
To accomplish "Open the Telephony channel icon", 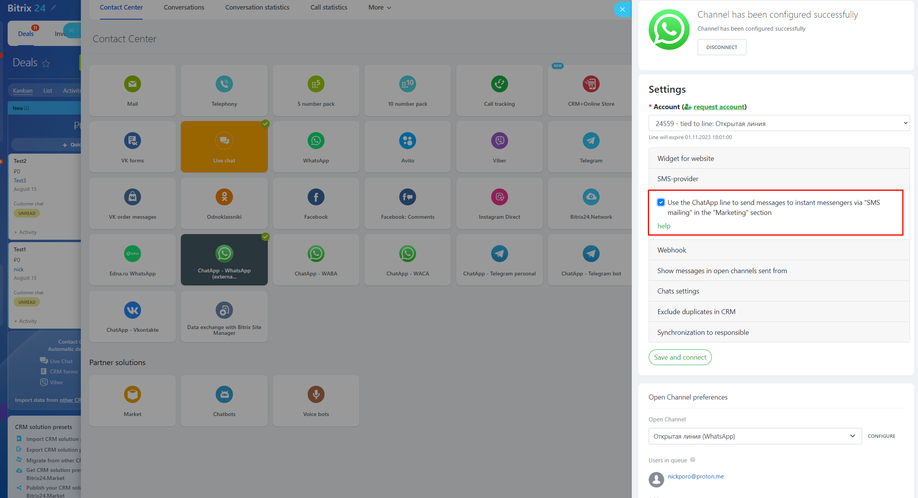I will 224,84.
